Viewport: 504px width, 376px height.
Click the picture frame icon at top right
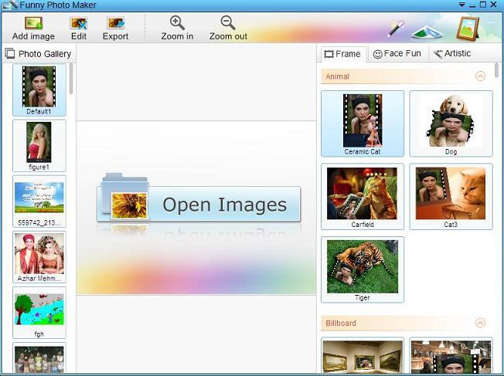(468, 29)
